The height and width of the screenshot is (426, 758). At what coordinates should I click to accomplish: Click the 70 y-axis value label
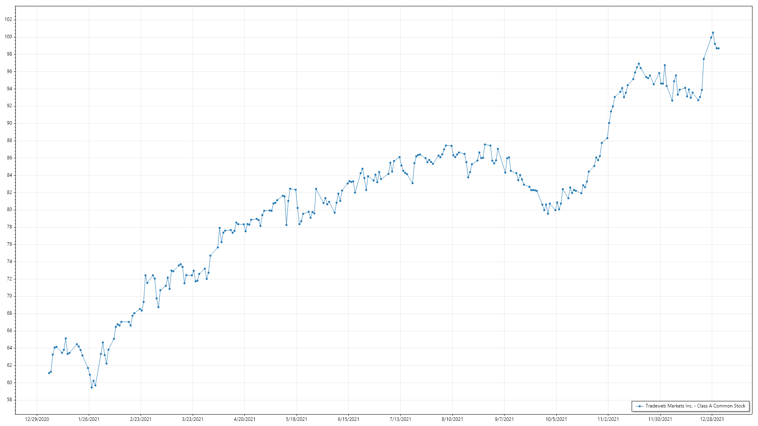pyautogui.click(x=9, y=296)
